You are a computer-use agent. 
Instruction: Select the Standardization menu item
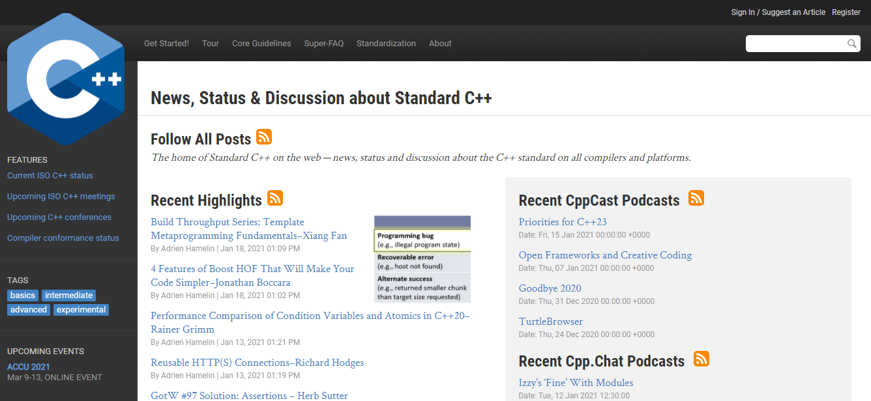point(386,44)
